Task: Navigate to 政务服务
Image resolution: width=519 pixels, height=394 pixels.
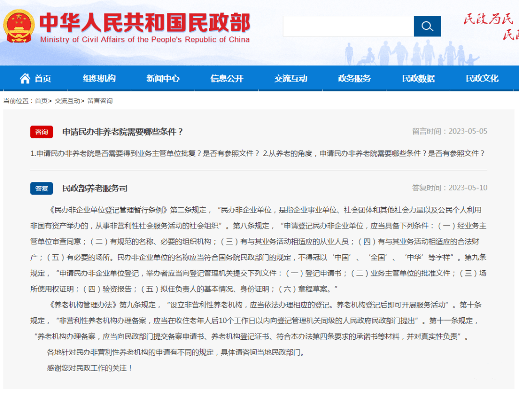Action: (x=355, y=78)
